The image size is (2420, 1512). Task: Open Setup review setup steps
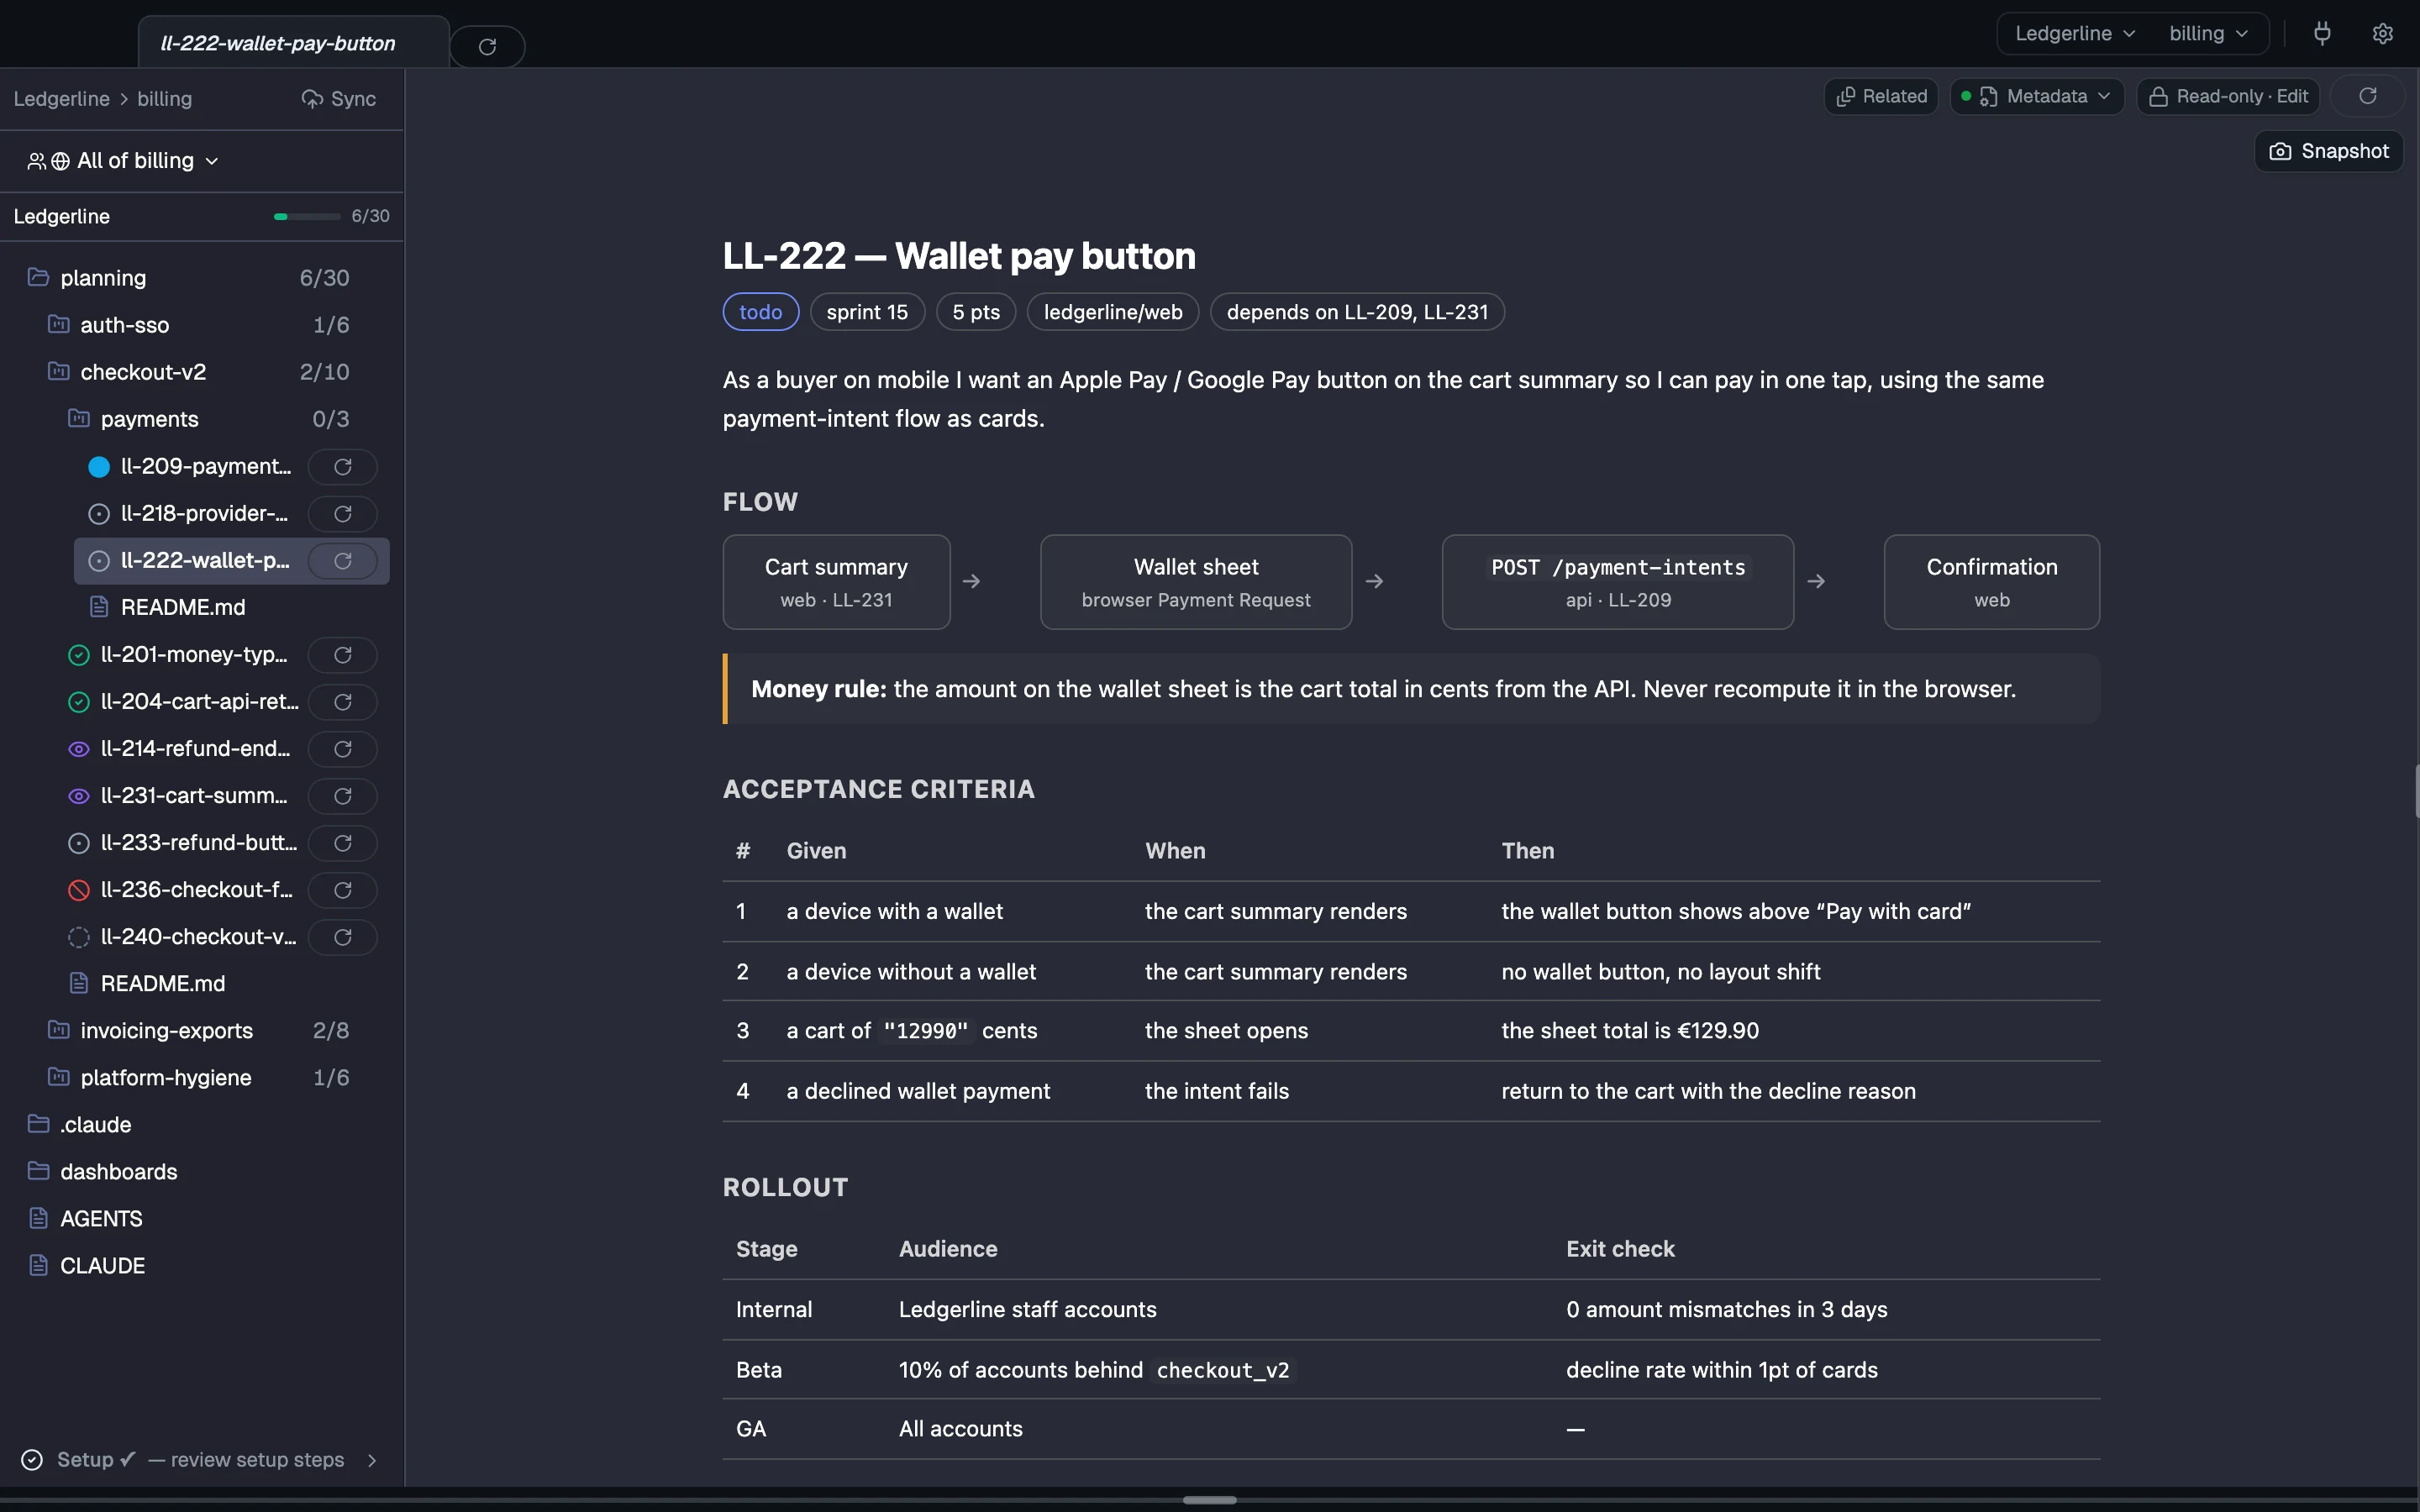pyautogui.click(x=200, y=1460)
